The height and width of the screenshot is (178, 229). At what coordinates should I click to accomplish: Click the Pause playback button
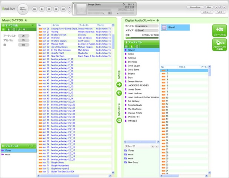click(49, 8)
